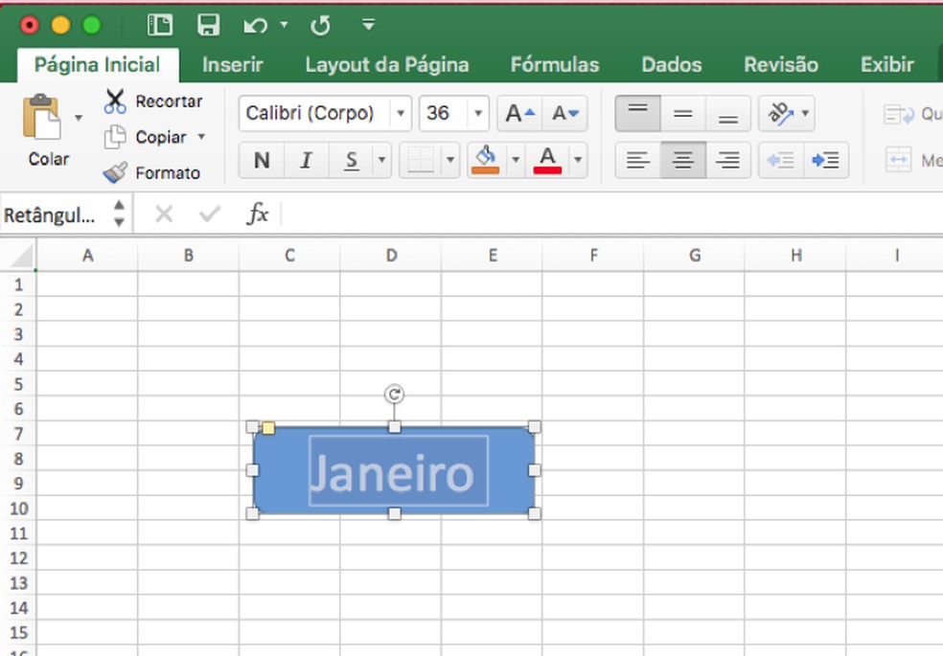This screenshot has height=656, width=943.
Task: Click the increase indent icon
Action: click(826, 160)
